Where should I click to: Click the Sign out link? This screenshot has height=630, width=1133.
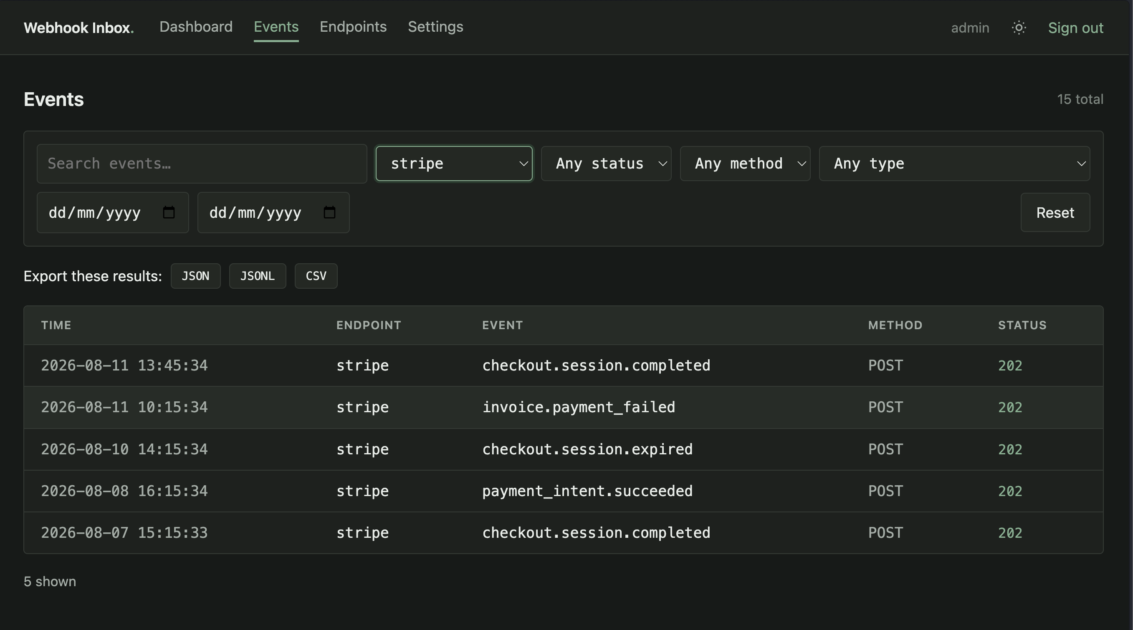(1075, 28)
